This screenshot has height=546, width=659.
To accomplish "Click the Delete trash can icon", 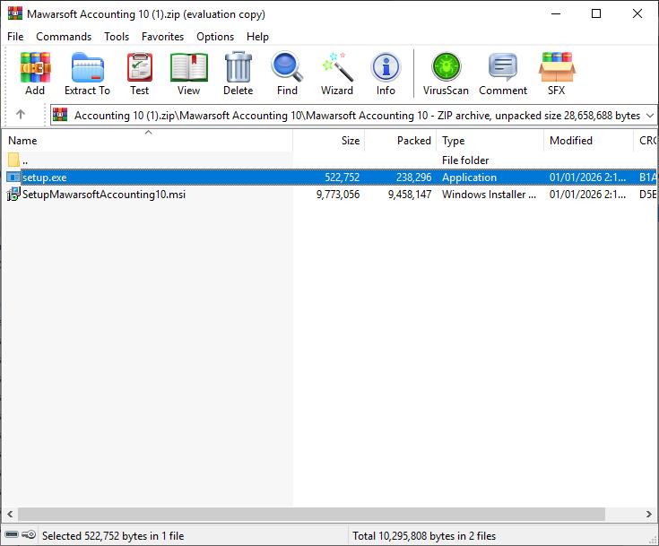I will point(238,74).
